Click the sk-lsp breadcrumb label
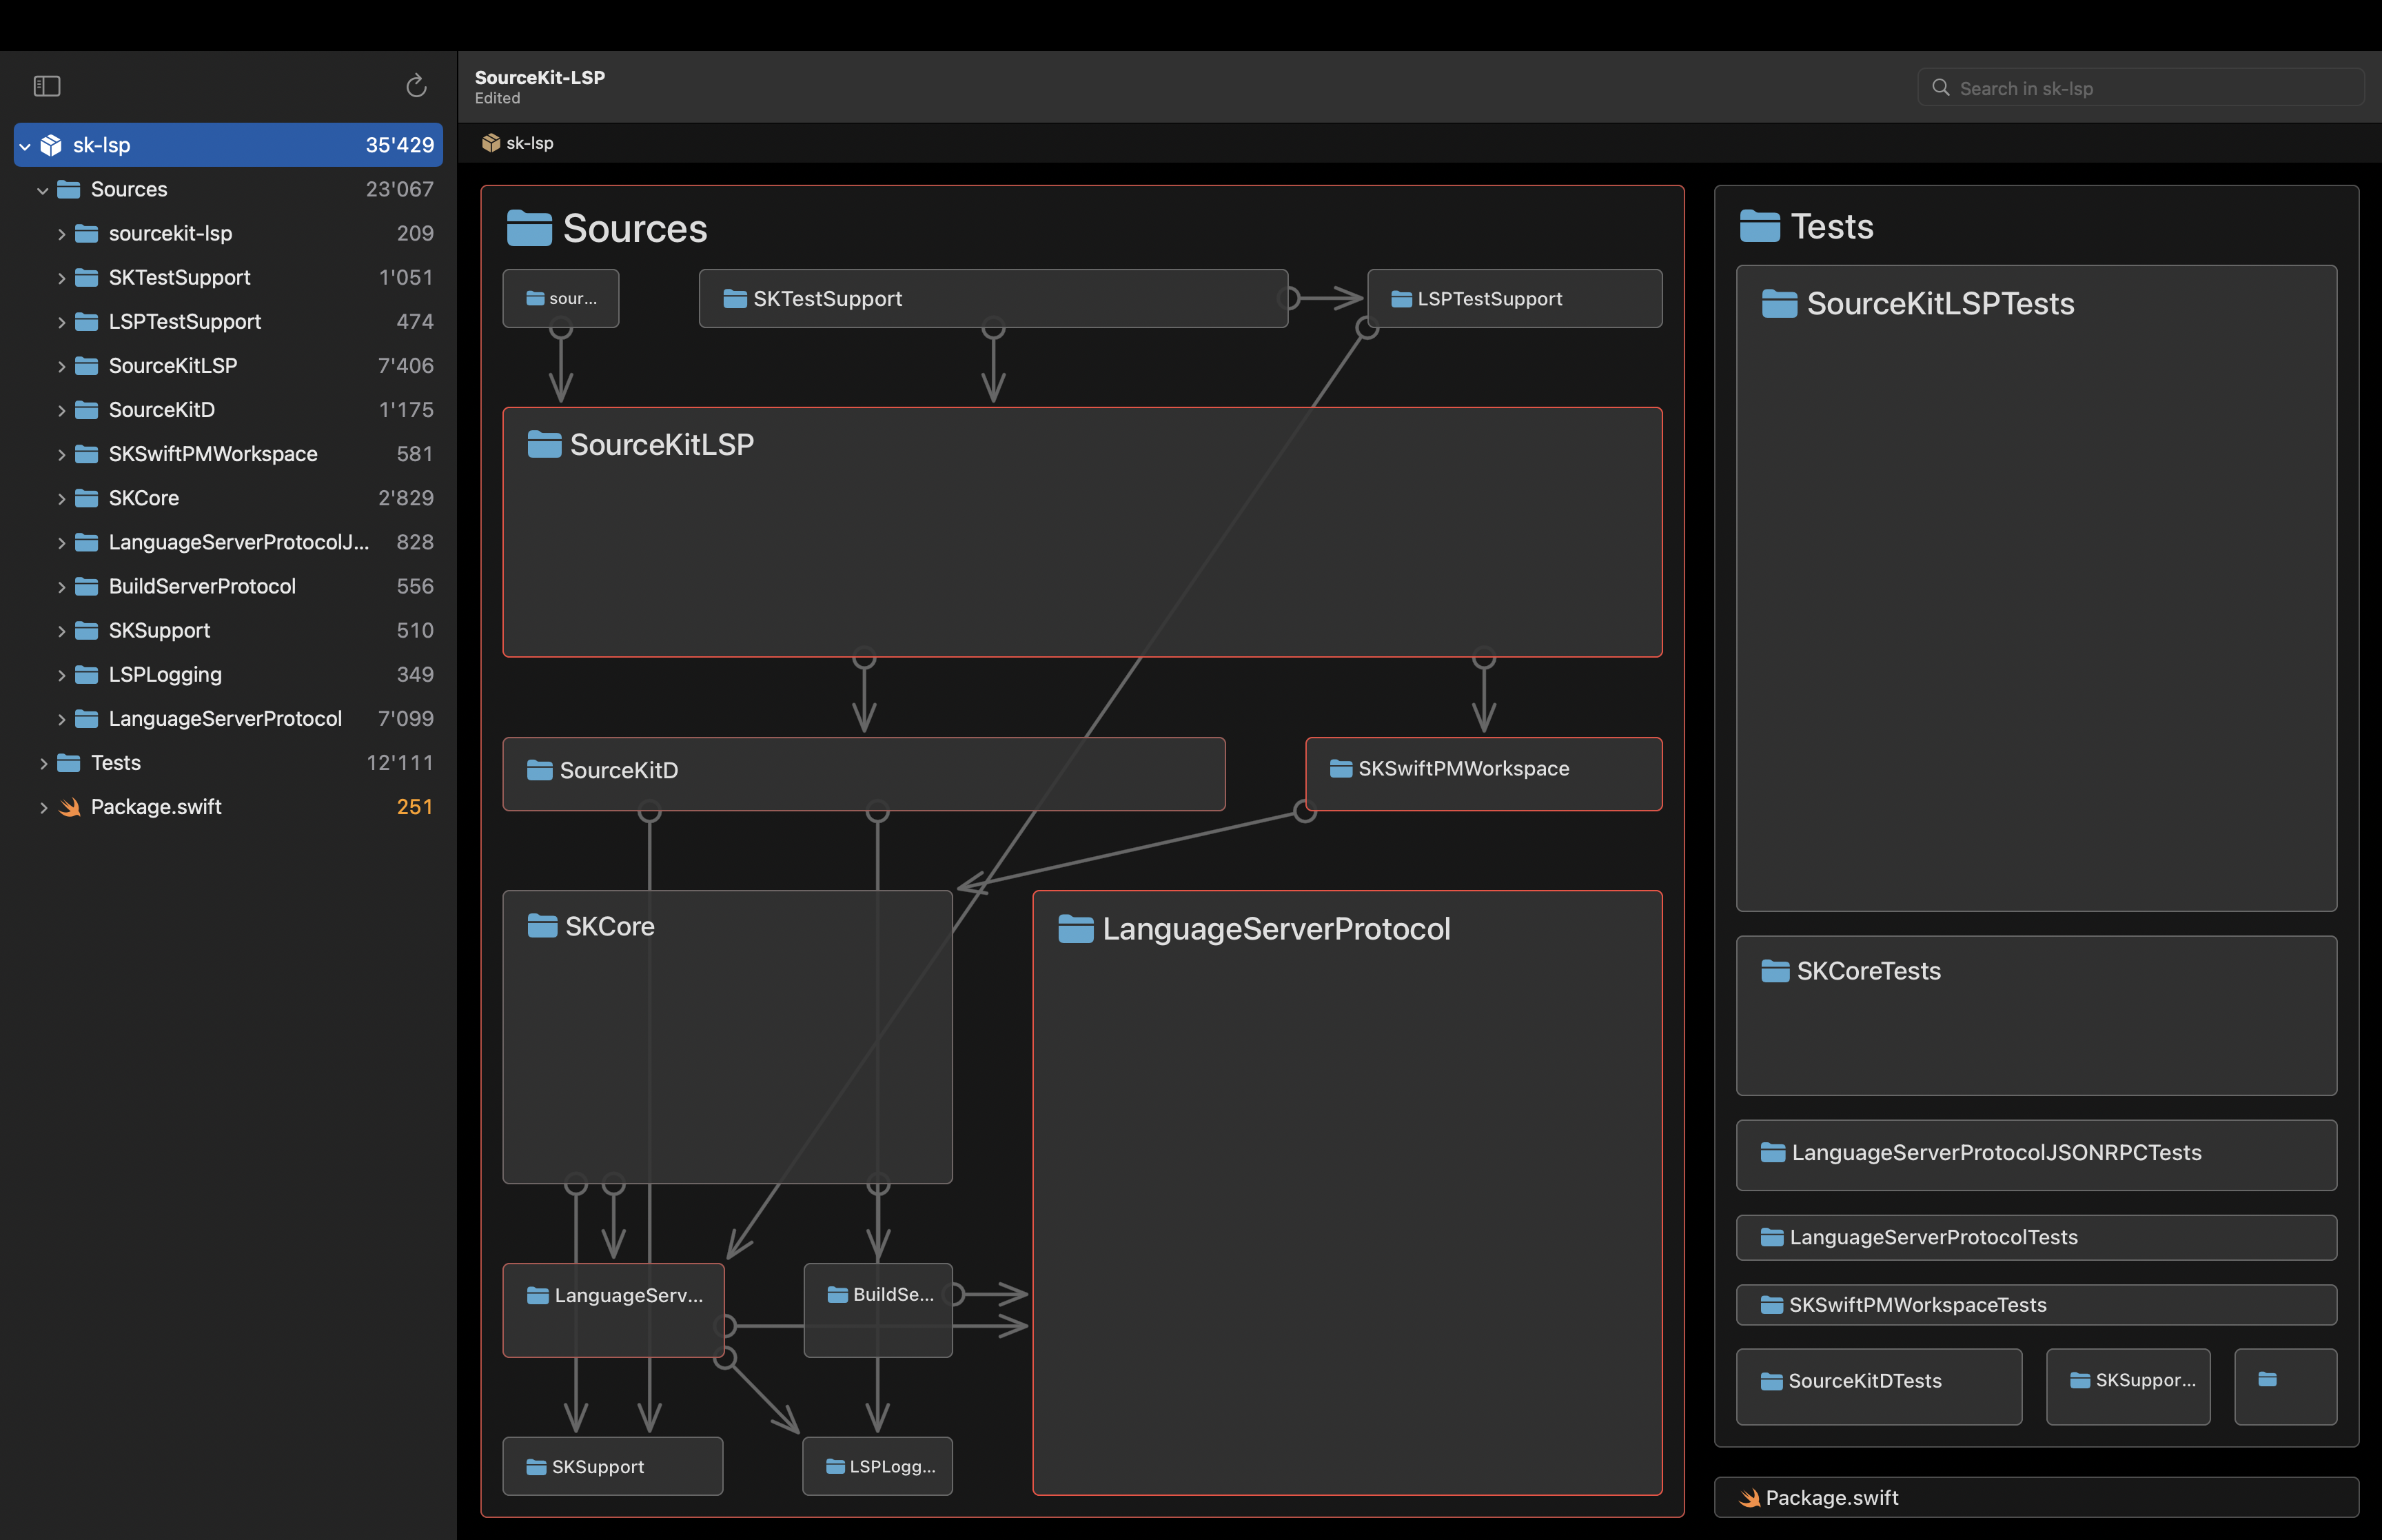Image resolution: width=2382 pixels, height=1540 pixels. tap(530, 143)
